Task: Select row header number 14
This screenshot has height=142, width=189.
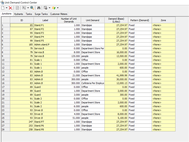Action: pos(6,75)
